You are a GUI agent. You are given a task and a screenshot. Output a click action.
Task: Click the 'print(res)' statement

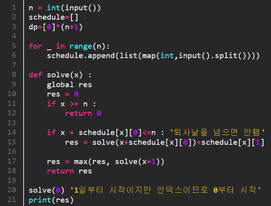click(x=51, y=200)
